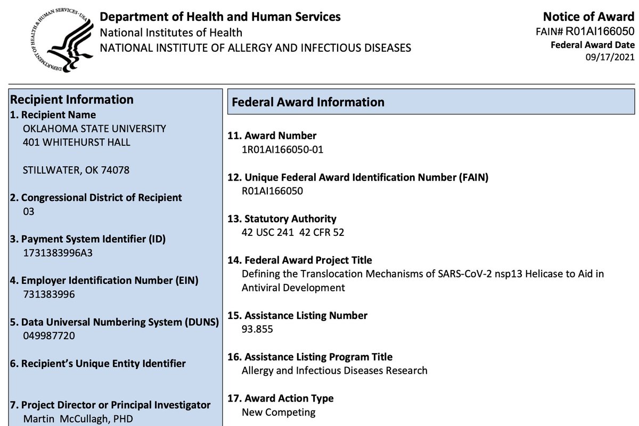Viewport: 639px width, 426px height.
Task: Select payment ID '1731383996A3'
Action: pos(58,253)
